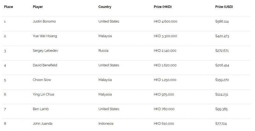This screenshot has width=255, height=131.
Task: Click on Ben Lamb's name
Action: pyautogui.click(x=40, y=109)
